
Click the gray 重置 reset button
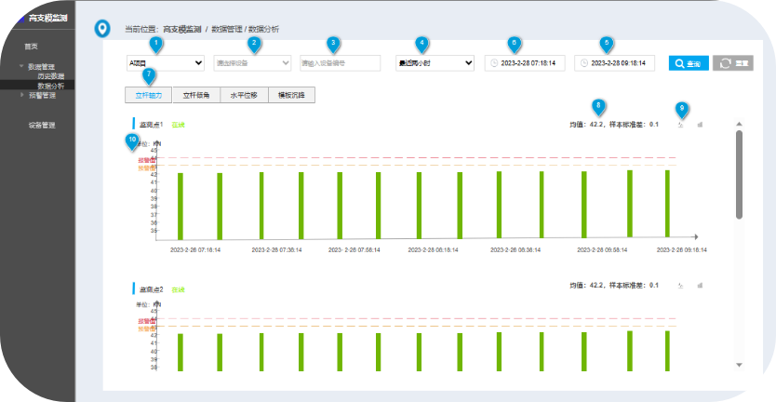click(733, 63)
